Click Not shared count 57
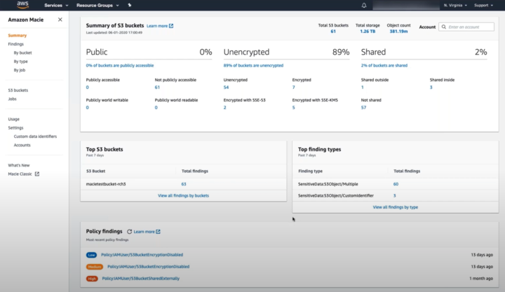505x292 pixels. point(363,108)
